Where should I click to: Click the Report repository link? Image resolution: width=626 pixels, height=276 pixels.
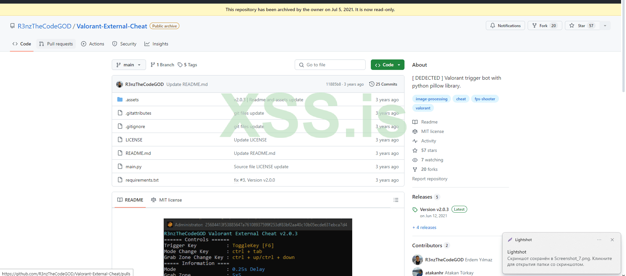(x=430, y=179)
